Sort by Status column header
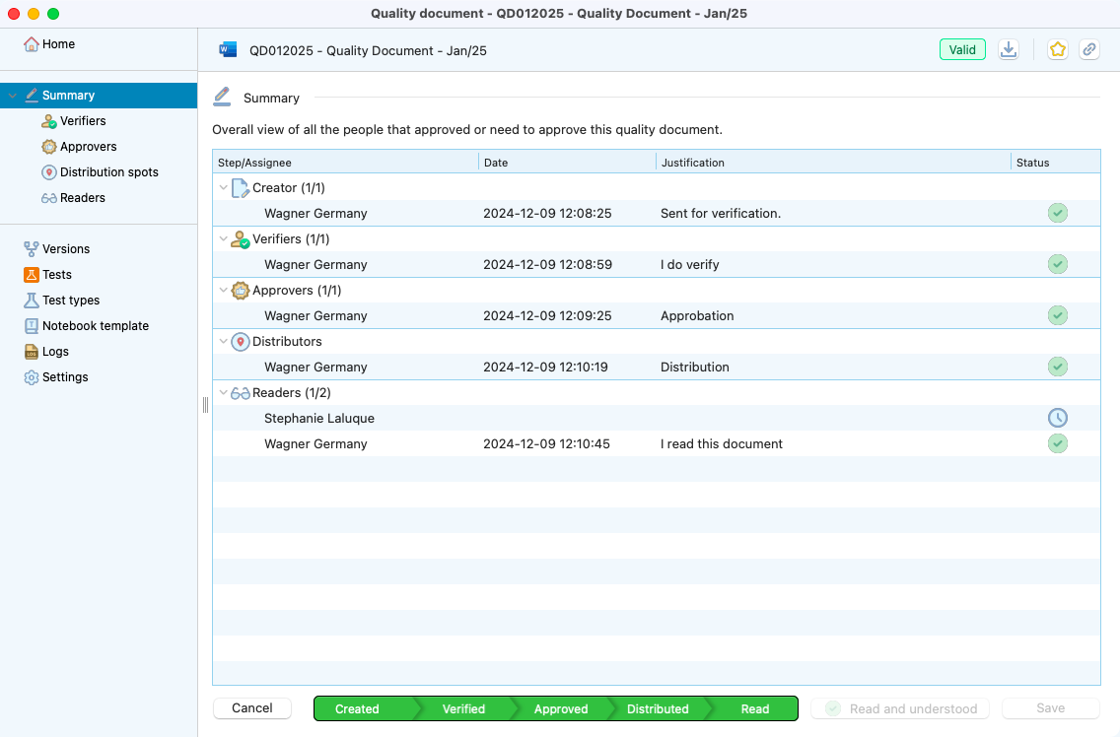Screen dimensions: 1120x737 [1056, 163]
